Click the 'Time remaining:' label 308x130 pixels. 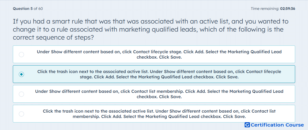265,9
